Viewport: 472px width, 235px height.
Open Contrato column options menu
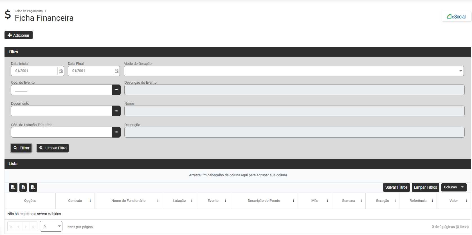coord(90,200)
